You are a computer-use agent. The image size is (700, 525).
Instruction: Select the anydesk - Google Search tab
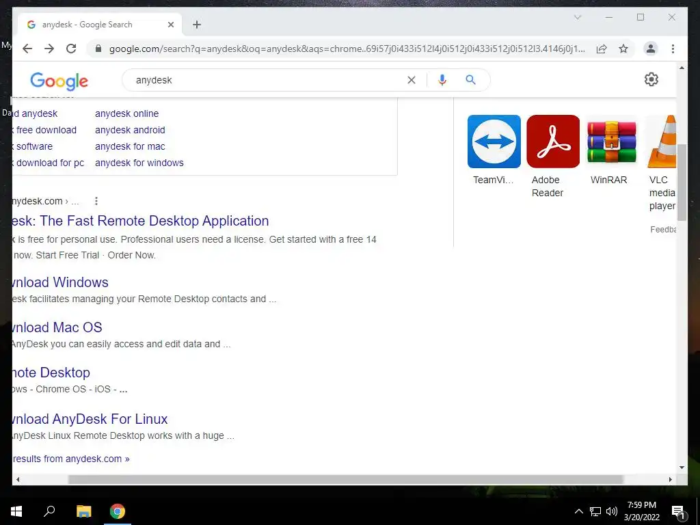[x=100, y=25]
